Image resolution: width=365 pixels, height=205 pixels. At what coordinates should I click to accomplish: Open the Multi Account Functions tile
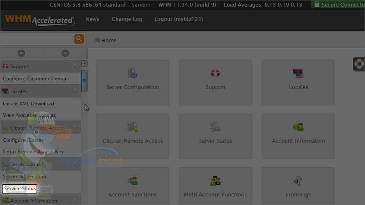tap(216, 186)
